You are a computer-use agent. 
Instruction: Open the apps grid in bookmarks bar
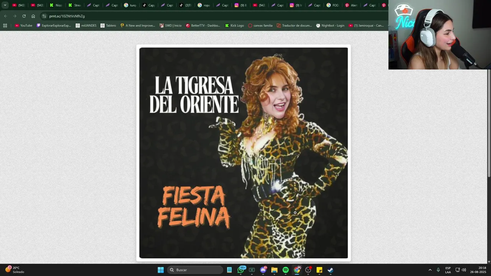[5, 26]
